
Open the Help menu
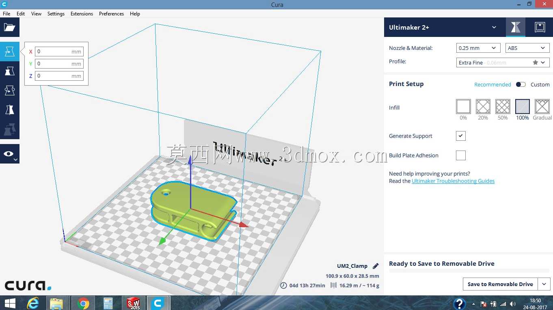pos(135,13)
